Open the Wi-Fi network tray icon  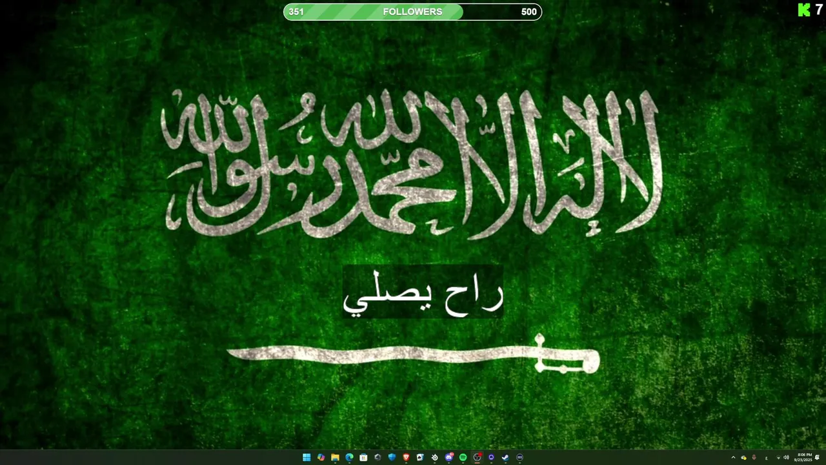pos(778,457)
